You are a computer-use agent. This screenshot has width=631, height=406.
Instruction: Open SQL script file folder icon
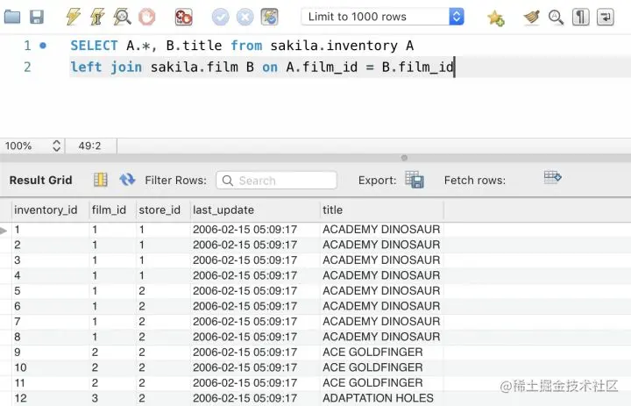[12, 17]
